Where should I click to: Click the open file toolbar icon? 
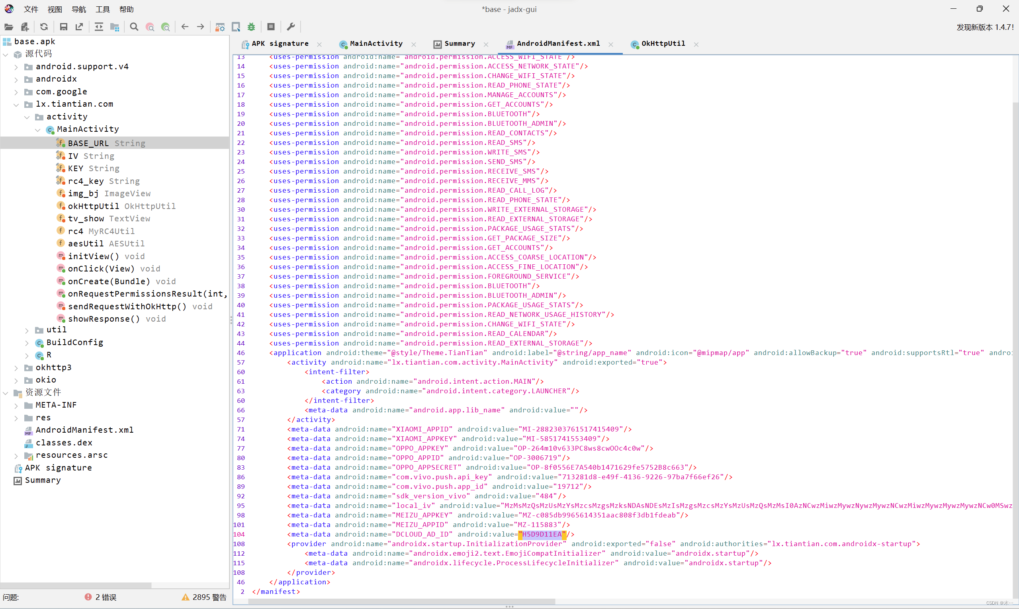[x=9, y=27]
